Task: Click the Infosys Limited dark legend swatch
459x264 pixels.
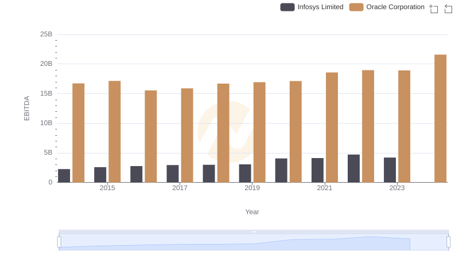Action: click(x=287, y=7)
